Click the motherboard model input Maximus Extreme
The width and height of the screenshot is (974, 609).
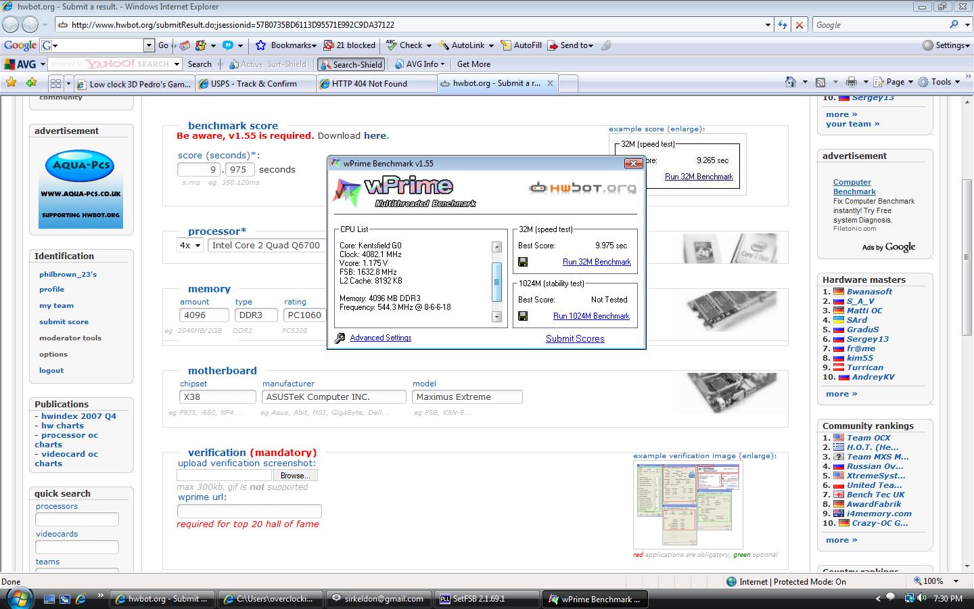[467, 397]
